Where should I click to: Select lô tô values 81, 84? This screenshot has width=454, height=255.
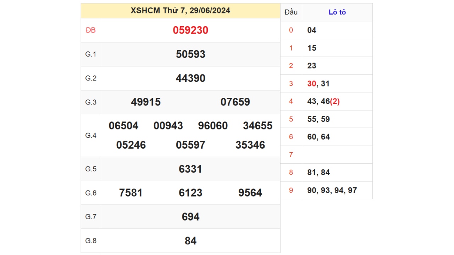pos(319,172)
